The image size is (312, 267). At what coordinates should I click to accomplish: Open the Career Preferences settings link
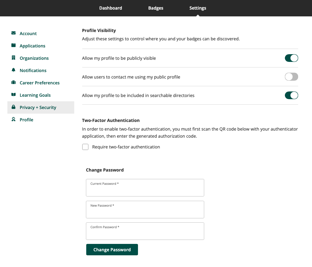coord(40,83)
